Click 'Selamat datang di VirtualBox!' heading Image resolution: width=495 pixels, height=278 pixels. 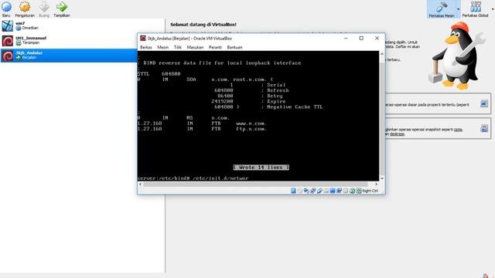(x=203, y=24)
